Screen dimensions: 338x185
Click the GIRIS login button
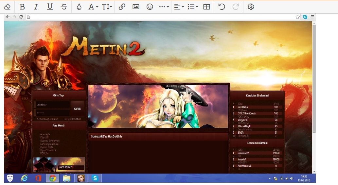[x=78, y=109]
